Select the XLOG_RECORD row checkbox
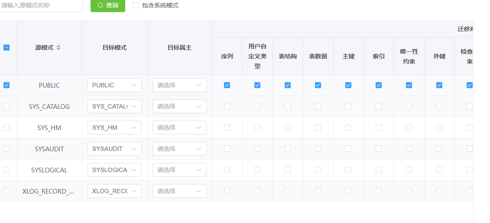The height and width of the screenshot is (223, 490). coord(6,191)
